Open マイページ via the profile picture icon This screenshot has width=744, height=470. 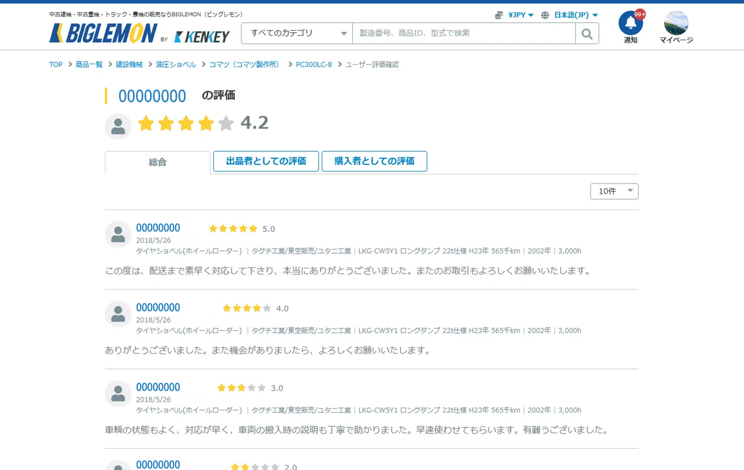click(x=675, y=23)
